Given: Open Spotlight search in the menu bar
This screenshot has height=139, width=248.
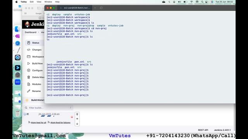Looking at the screenshot, I should coord(202,2).
